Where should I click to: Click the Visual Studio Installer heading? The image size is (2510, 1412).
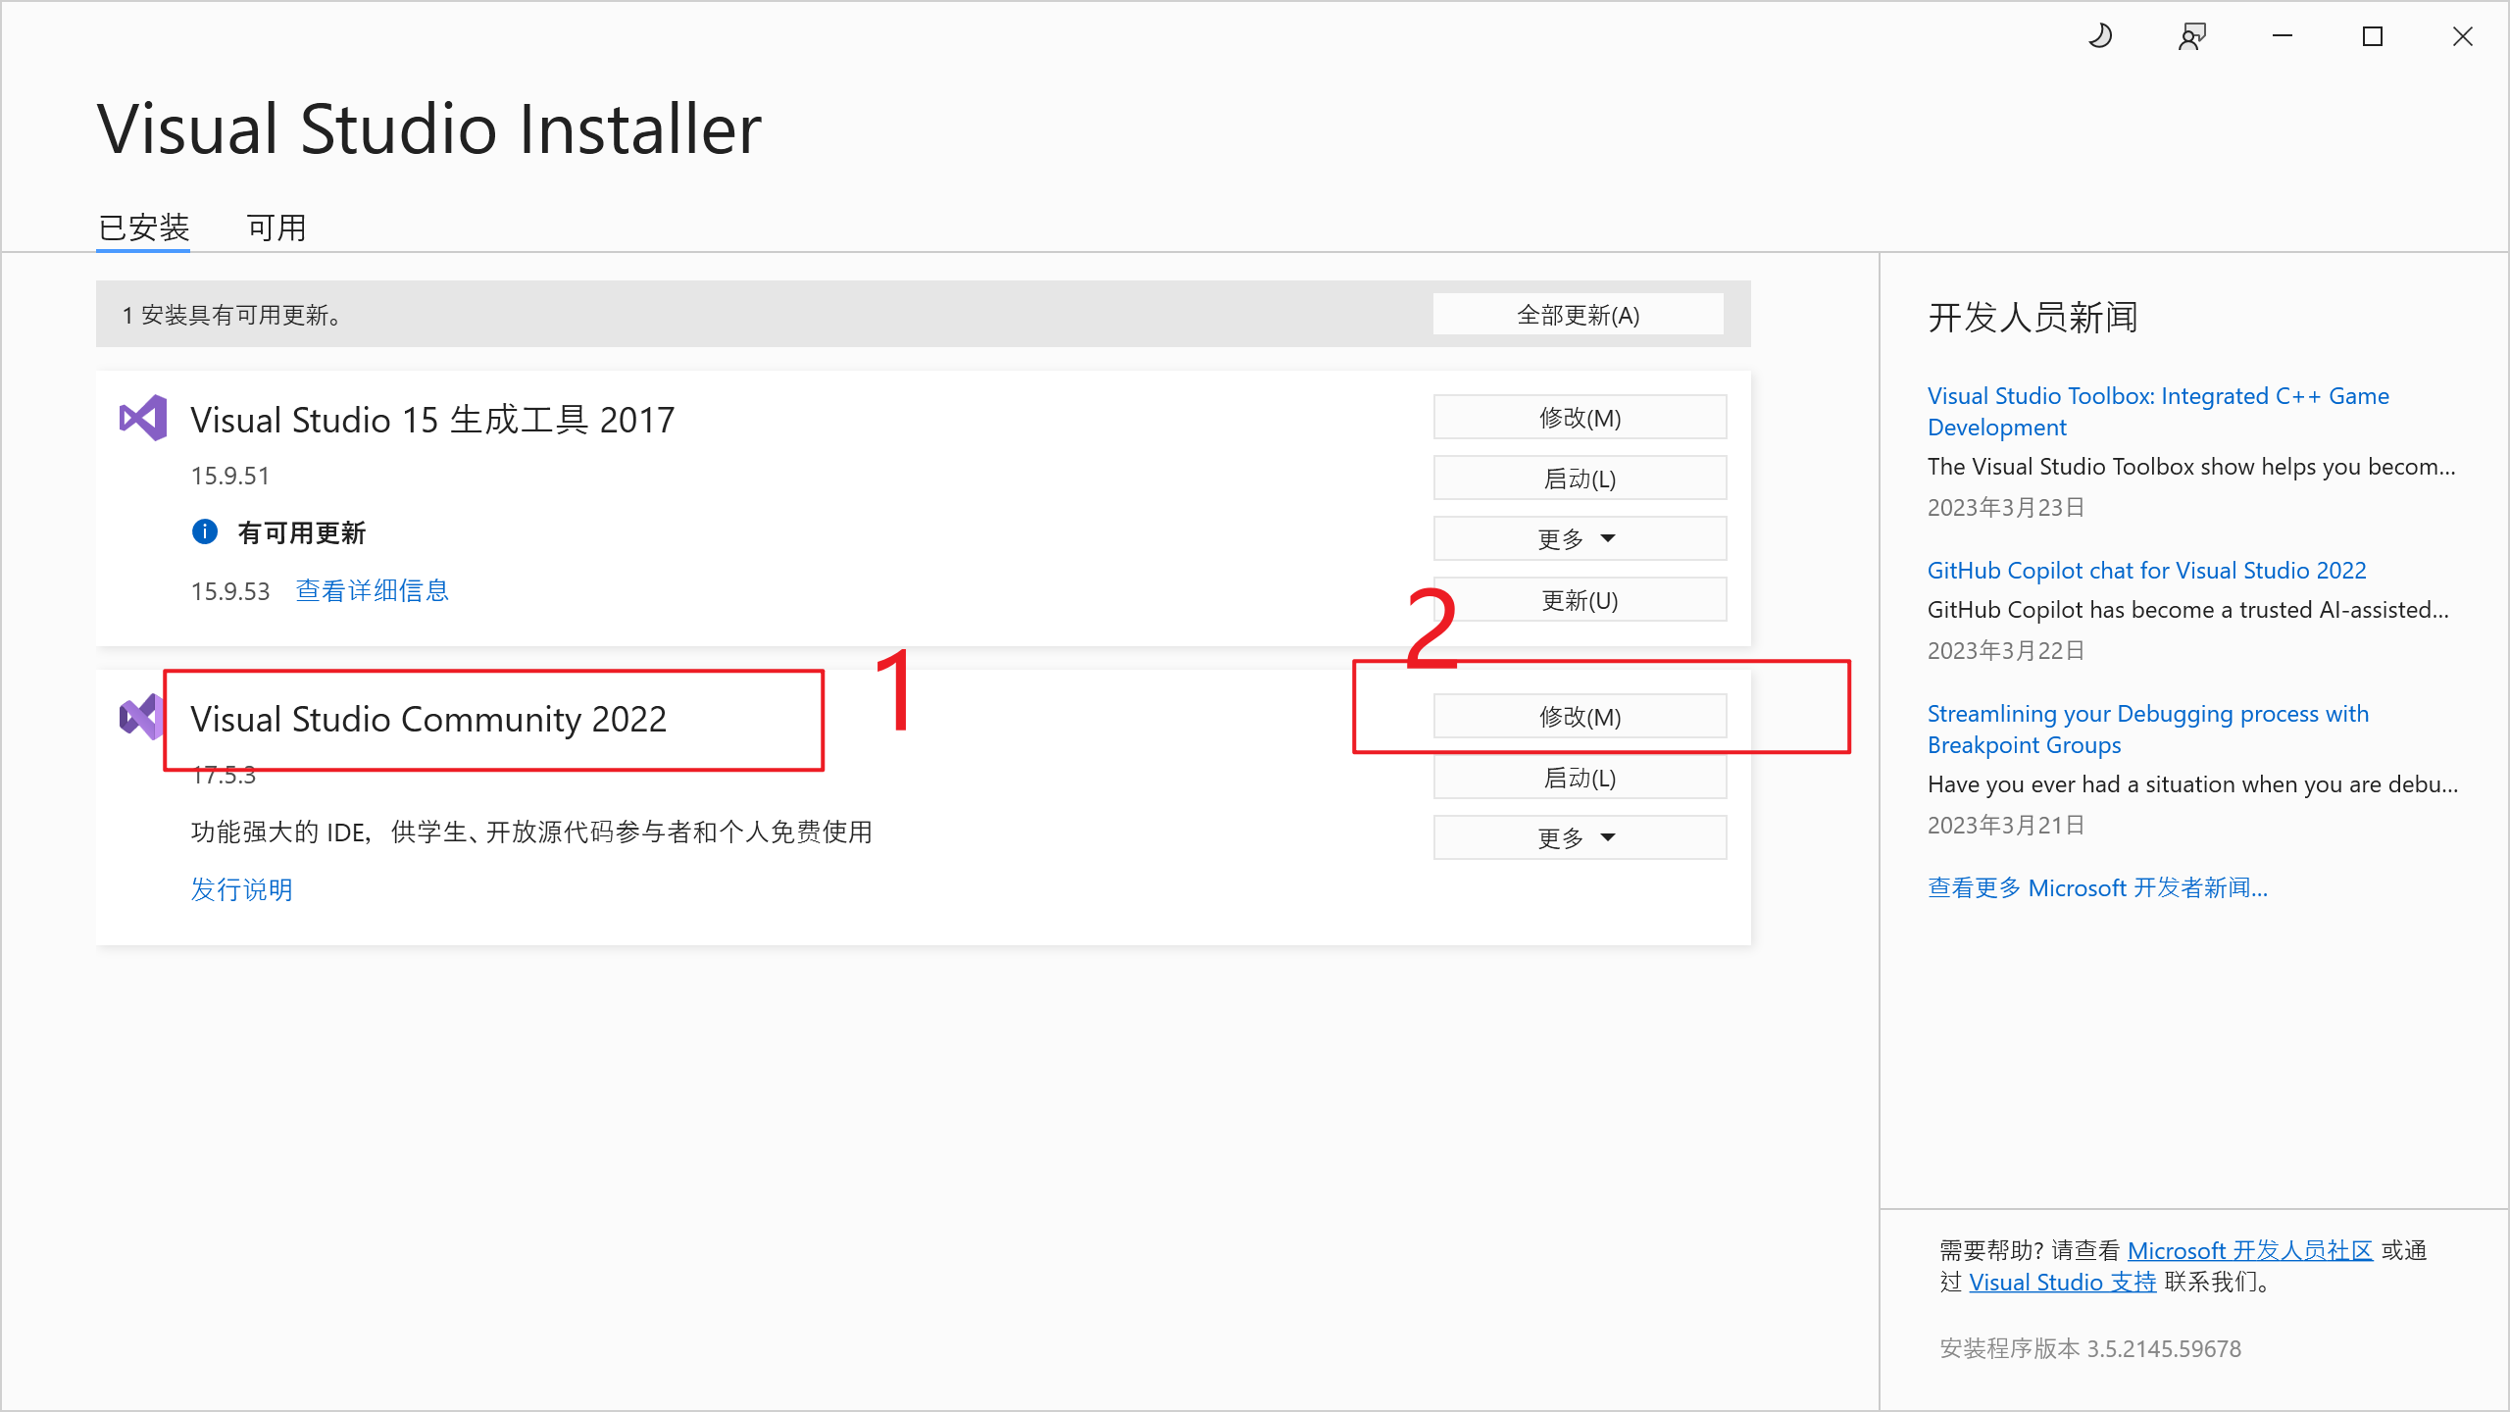point(429,129)
